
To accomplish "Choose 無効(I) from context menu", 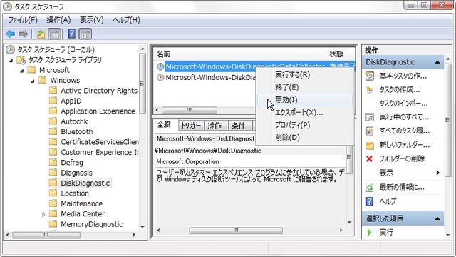I will click(x=305, y=100).
